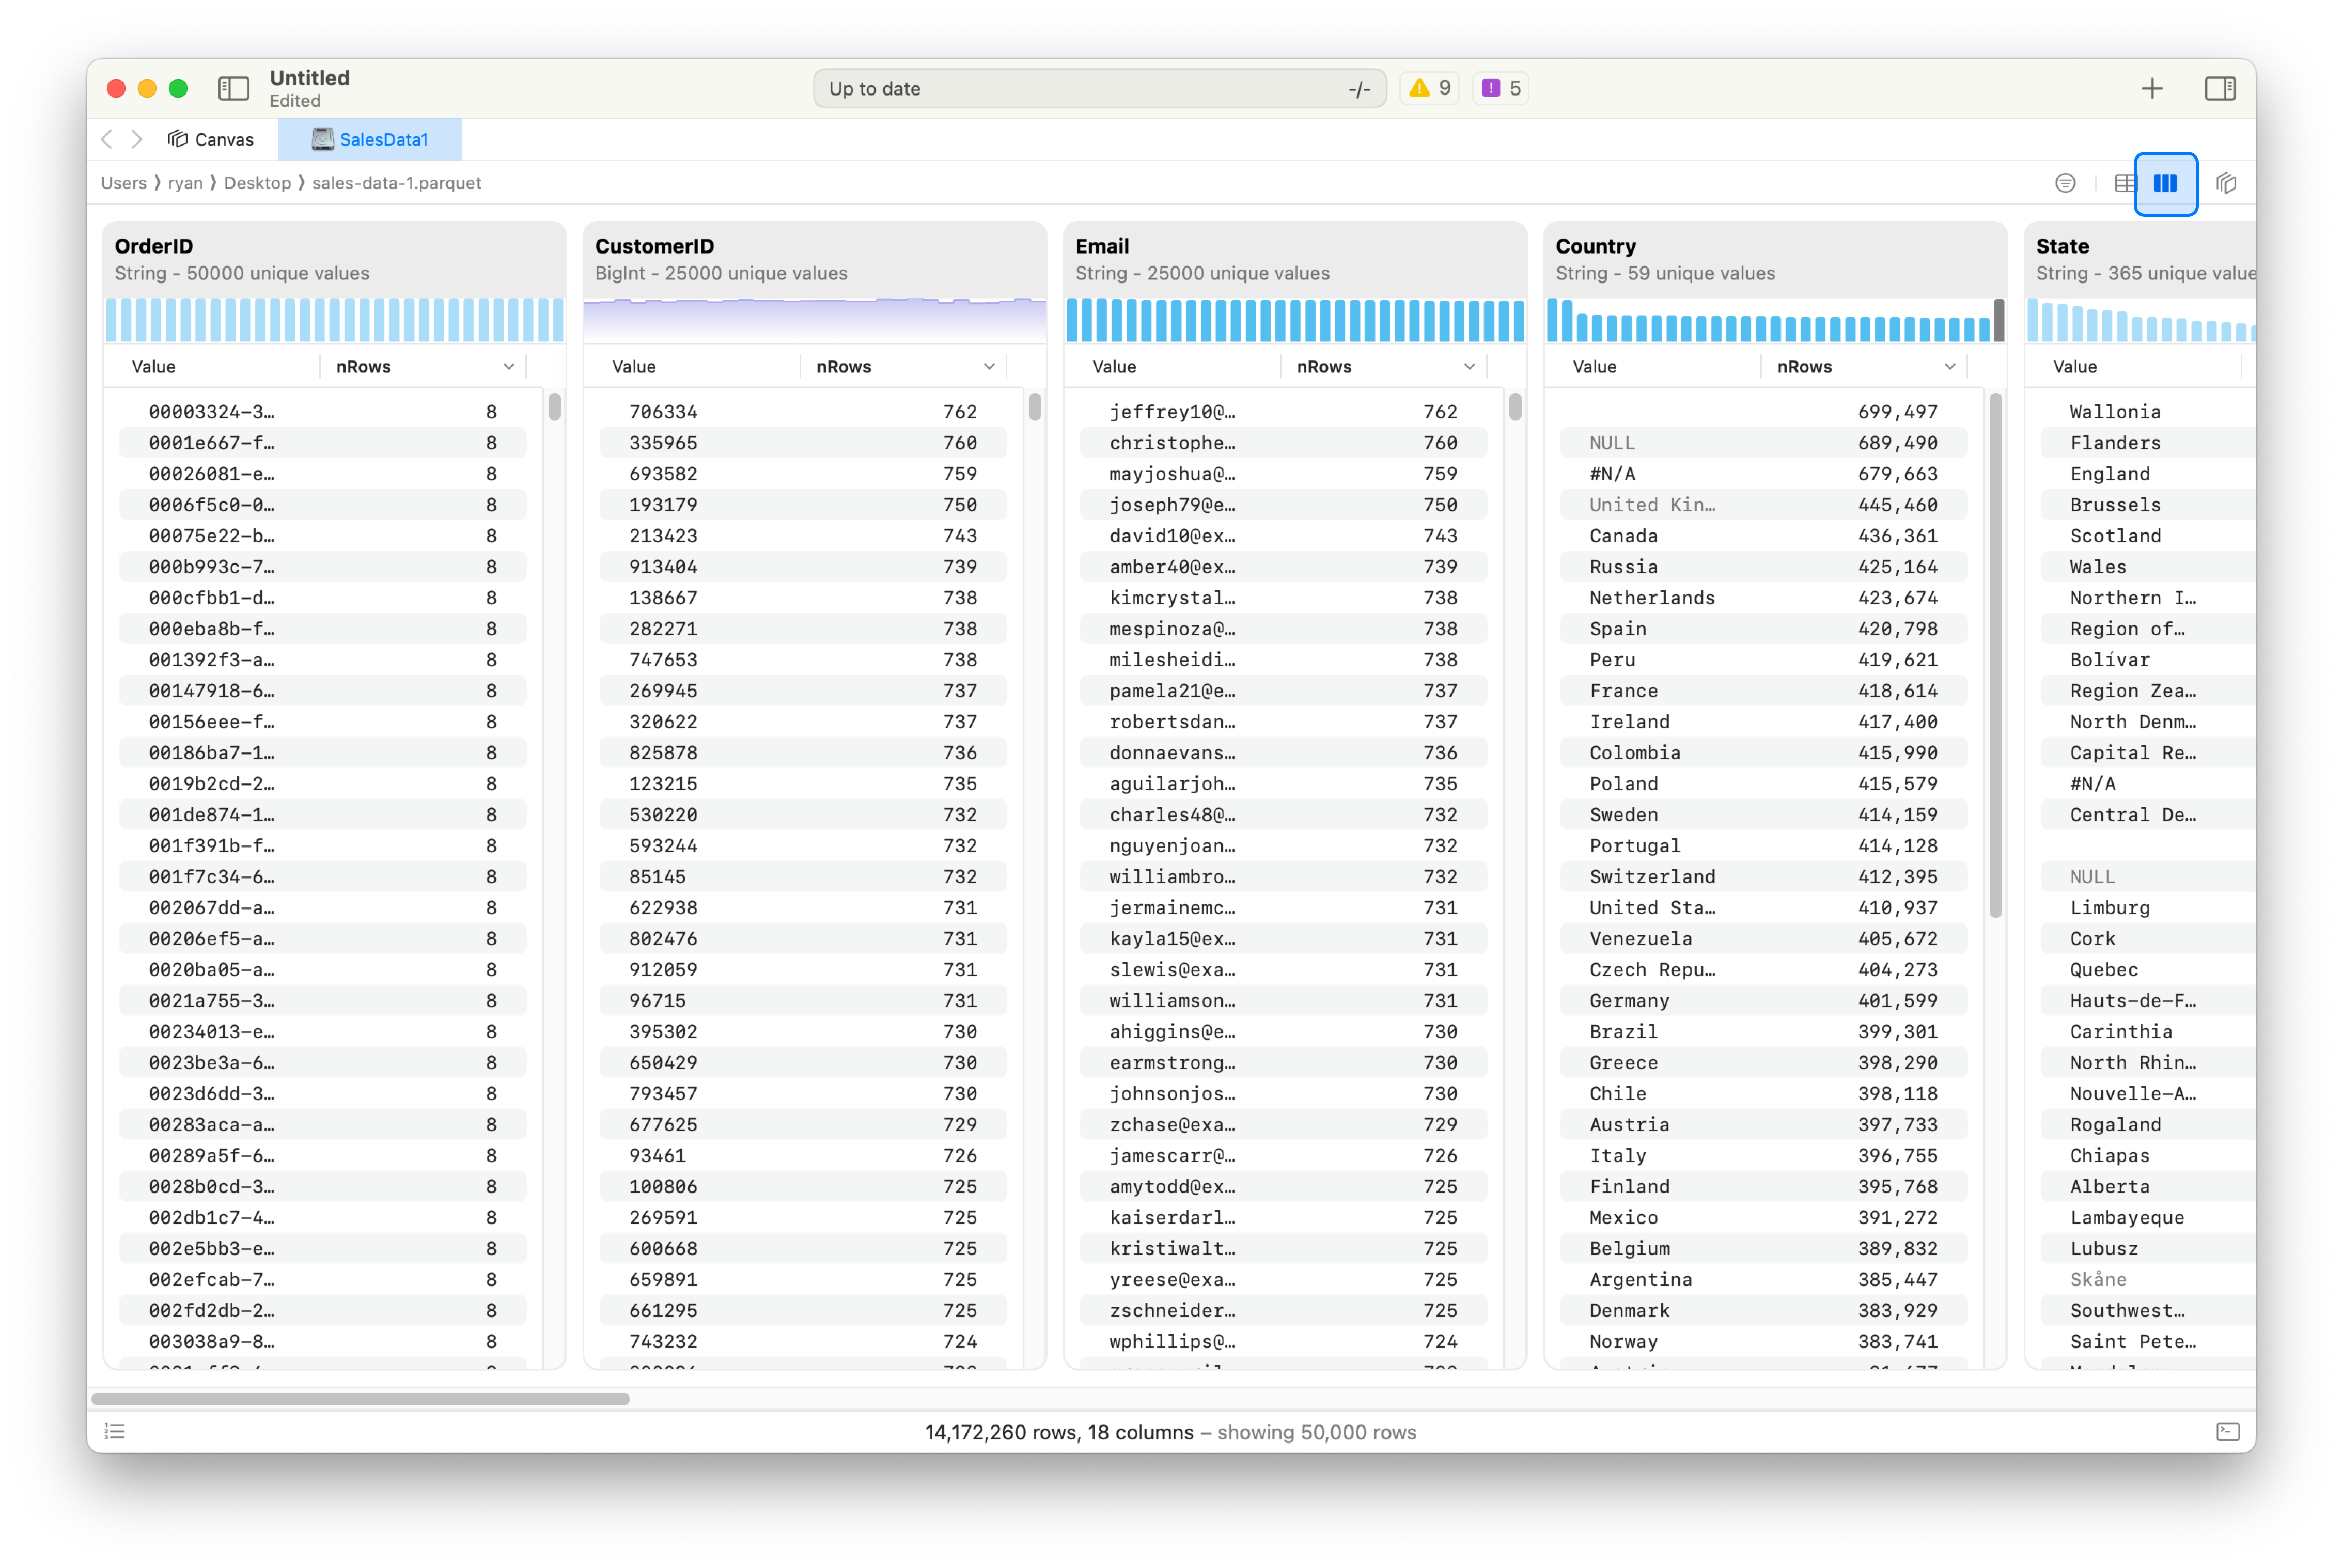Select the zchase@exa… email row
The width and height of the screenshot is (2343, 1568).
point(1283,1125)
